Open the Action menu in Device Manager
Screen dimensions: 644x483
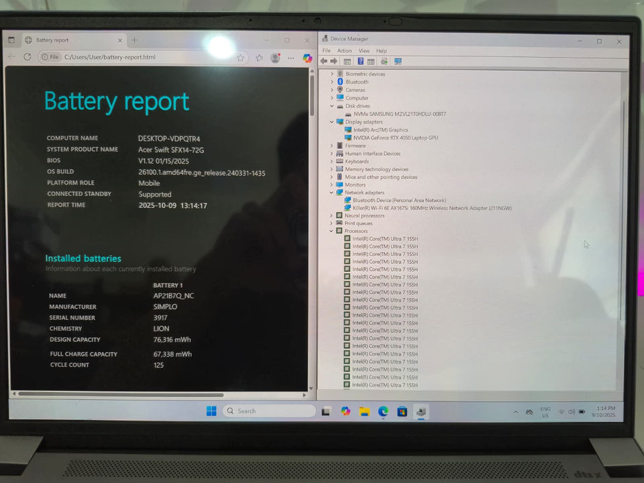tap(344, 51)
